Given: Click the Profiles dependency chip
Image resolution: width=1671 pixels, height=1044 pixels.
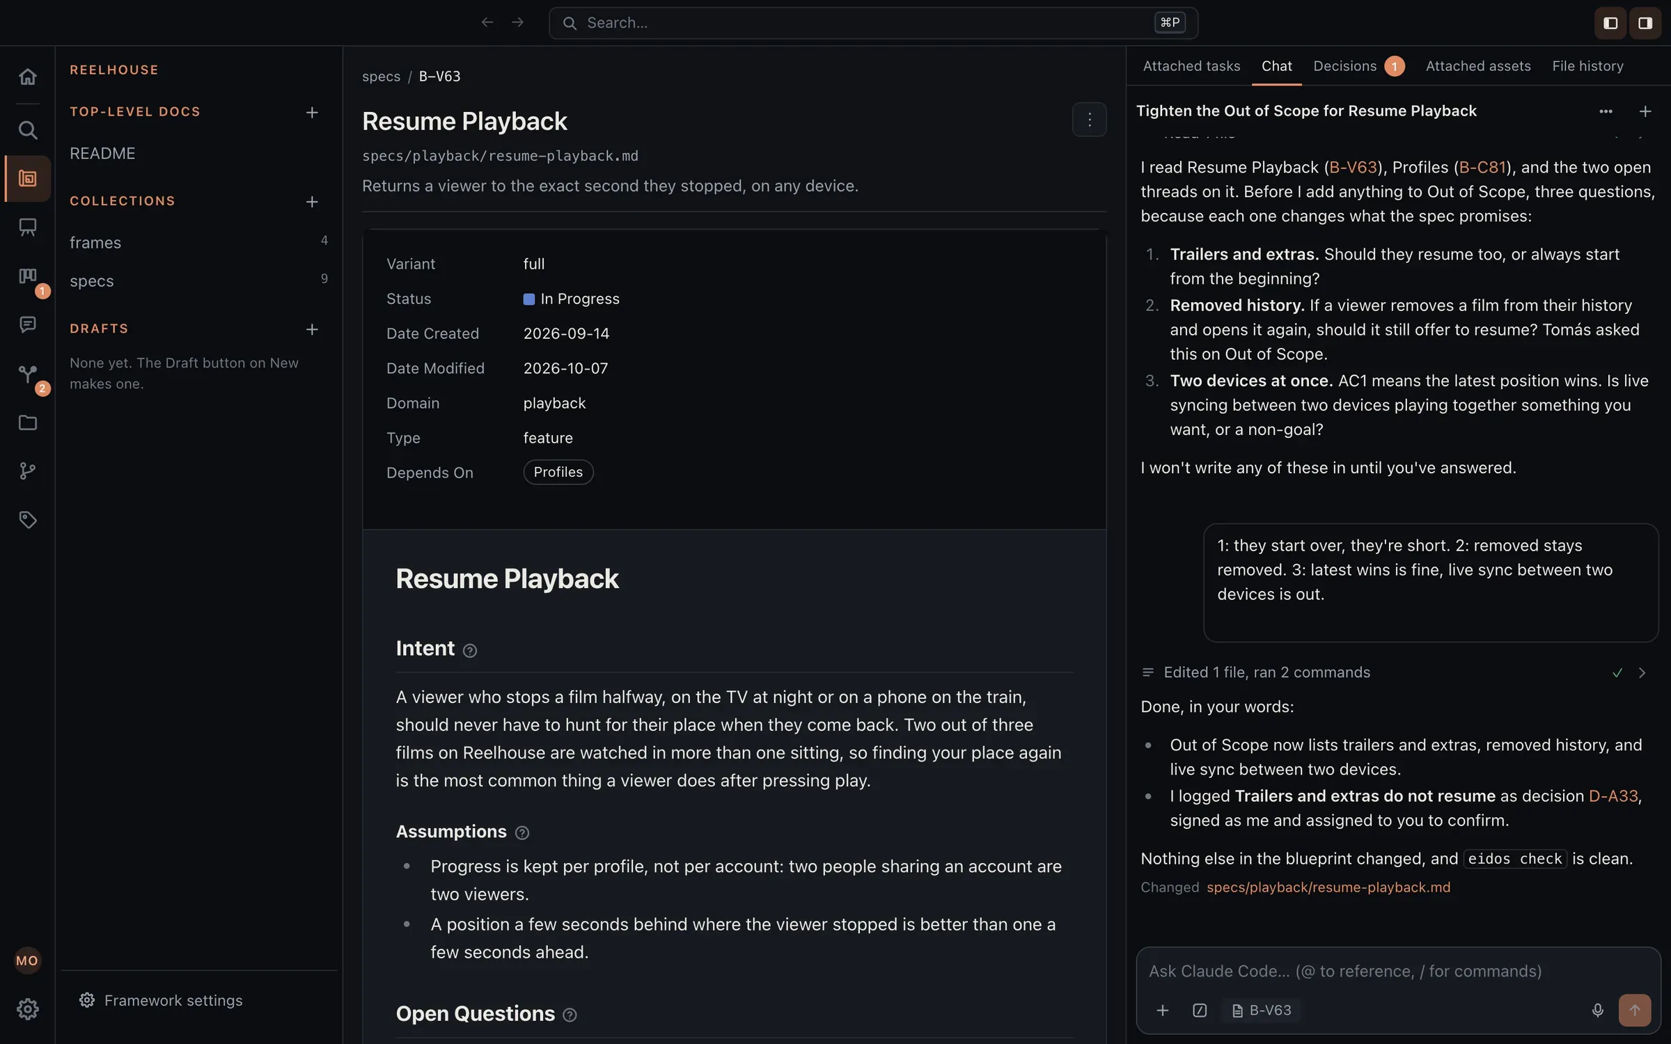Looking at the screenshot, I should point(558,473).
